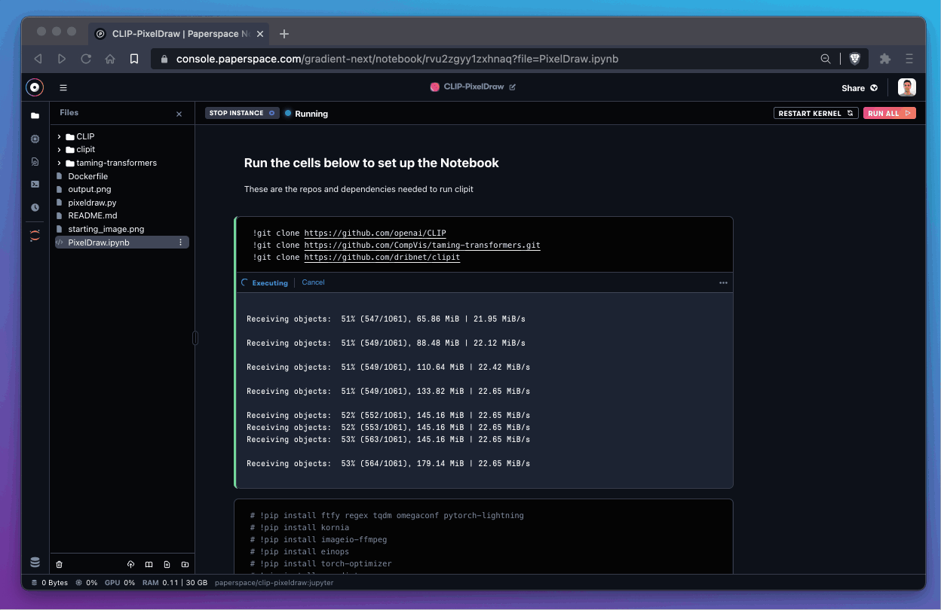Expand the taming-transformers folder
Viewport: 941px width, 610px height.
point(59,163)
